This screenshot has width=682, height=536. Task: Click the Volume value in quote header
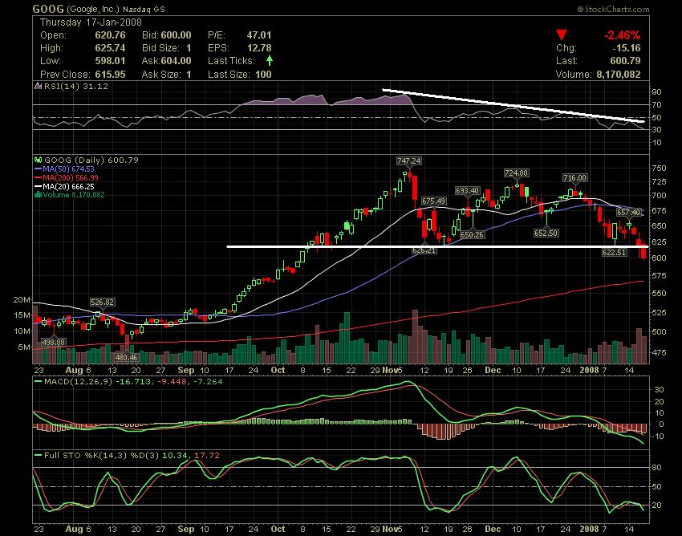(x=619, y=75)
